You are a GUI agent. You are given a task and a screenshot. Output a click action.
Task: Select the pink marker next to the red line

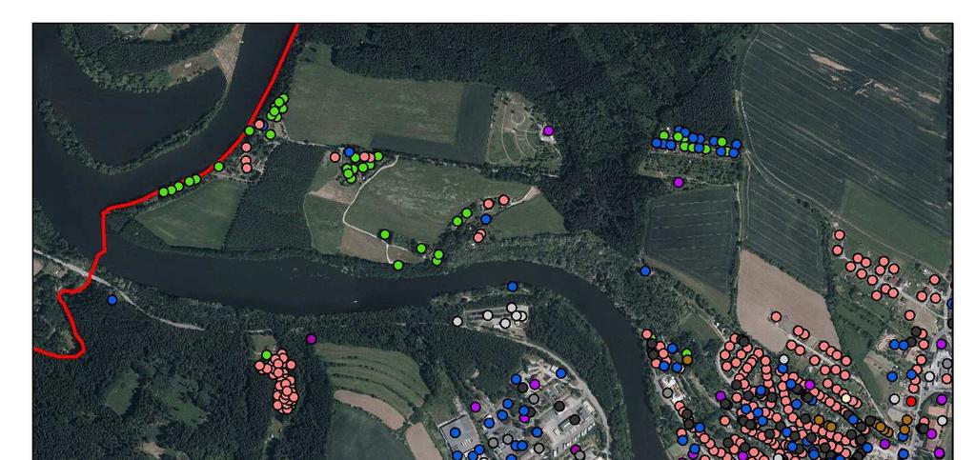[x=259, y=125]
